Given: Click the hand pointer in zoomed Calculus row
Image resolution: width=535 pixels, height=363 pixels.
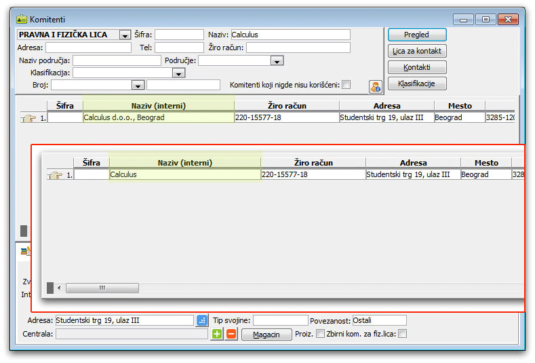Looking at the screenshot, I should [x=55, y=175].
